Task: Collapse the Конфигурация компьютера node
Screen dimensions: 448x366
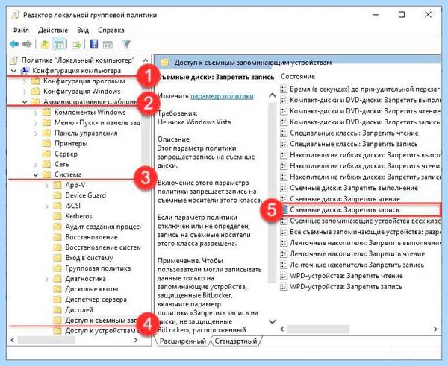Action: (x=13, y=71)
